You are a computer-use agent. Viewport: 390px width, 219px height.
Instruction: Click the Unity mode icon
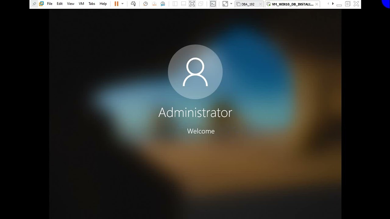pyautogui.click(x=200, y=4)
